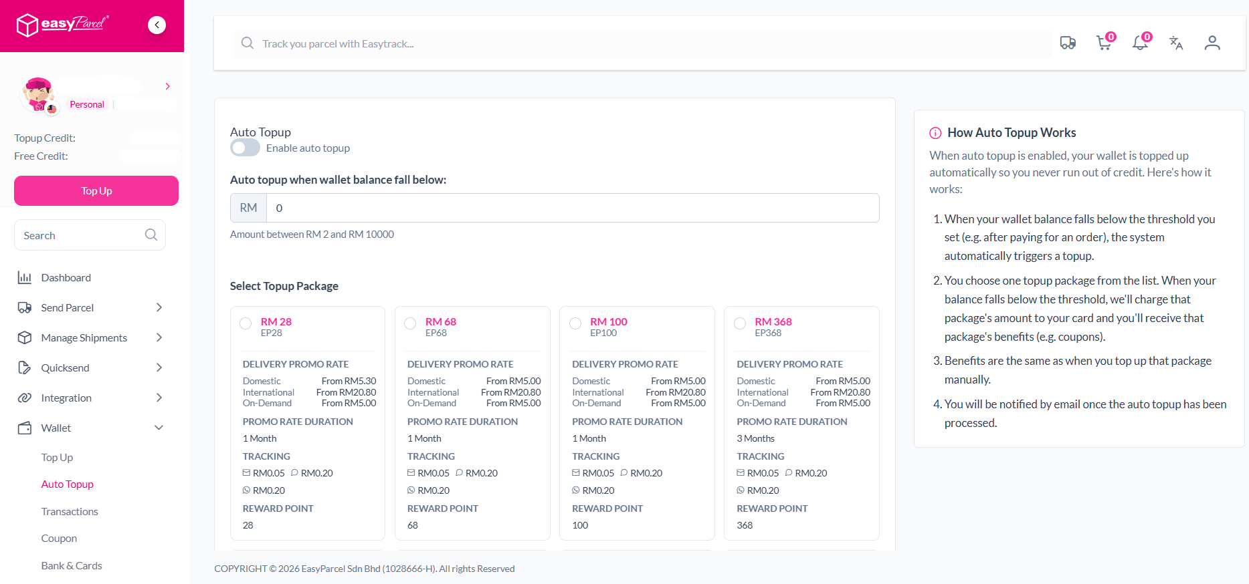This screenshot has width=1249, height=584.
Task: Select the RM 28 topup package
Action: (x=246, y=323)
